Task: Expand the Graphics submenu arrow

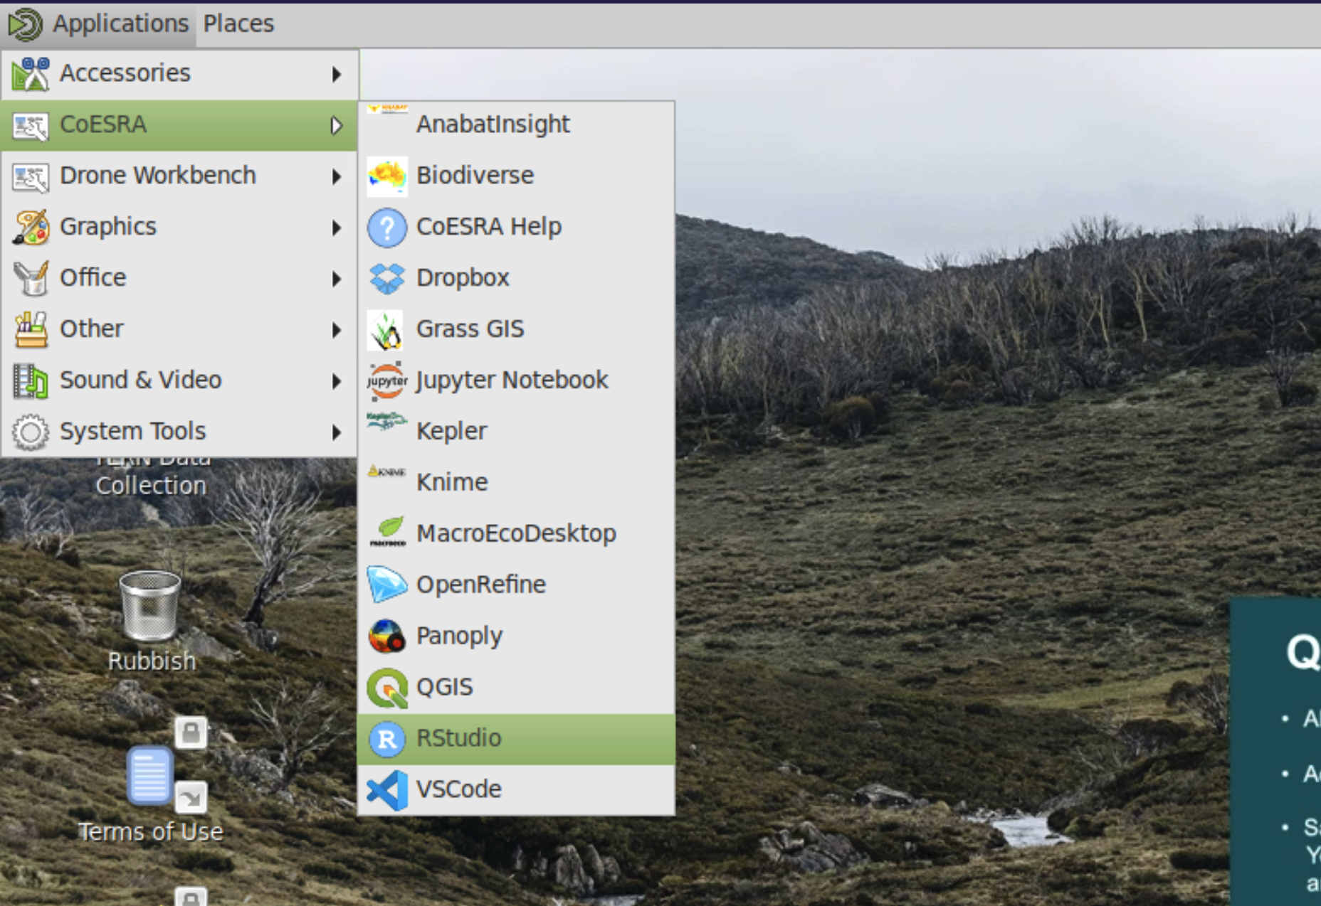Action: click(337, 228)
